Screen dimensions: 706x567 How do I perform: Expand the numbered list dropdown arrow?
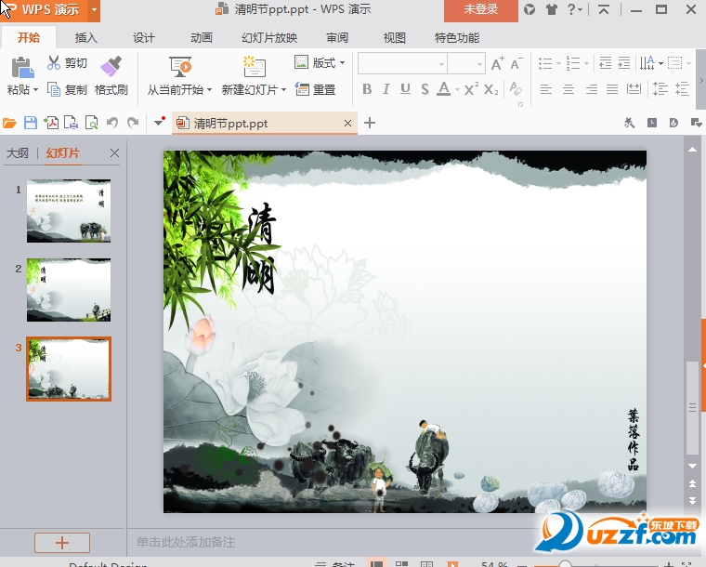586,63
